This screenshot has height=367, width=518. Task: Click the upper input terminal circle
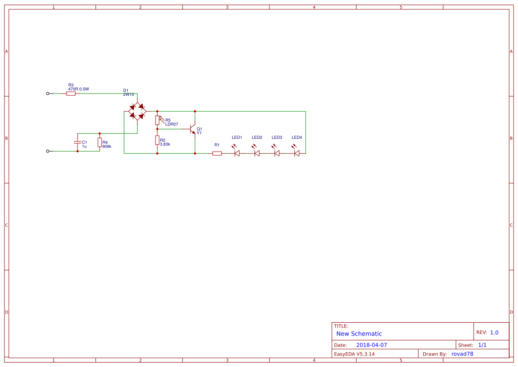[47, 94]
